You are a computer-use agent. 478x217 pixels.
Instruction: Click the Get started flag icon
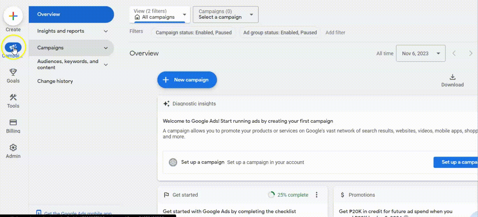click(x=166, y=195)
